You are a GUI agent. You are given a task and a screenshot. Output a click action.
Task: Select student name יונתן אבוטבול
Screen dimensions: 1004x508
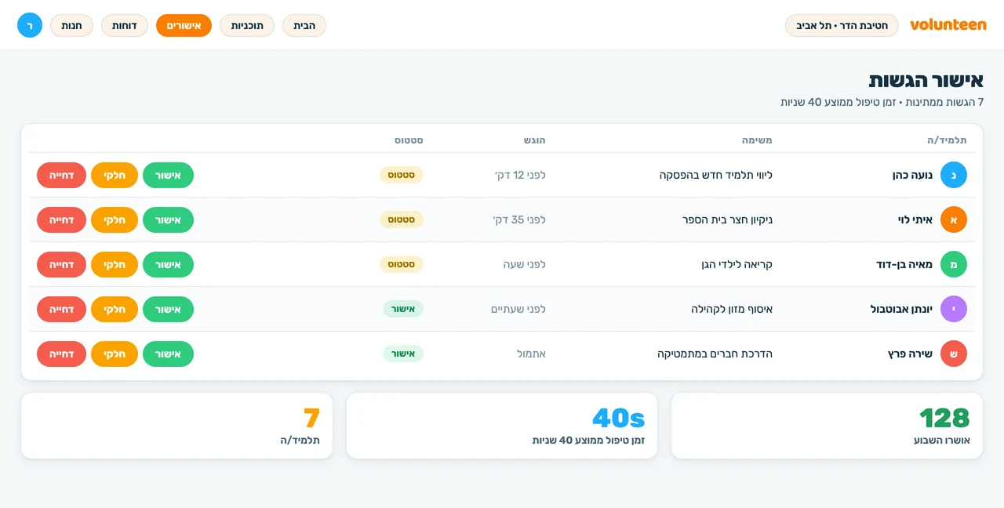(x=901, y=309)
